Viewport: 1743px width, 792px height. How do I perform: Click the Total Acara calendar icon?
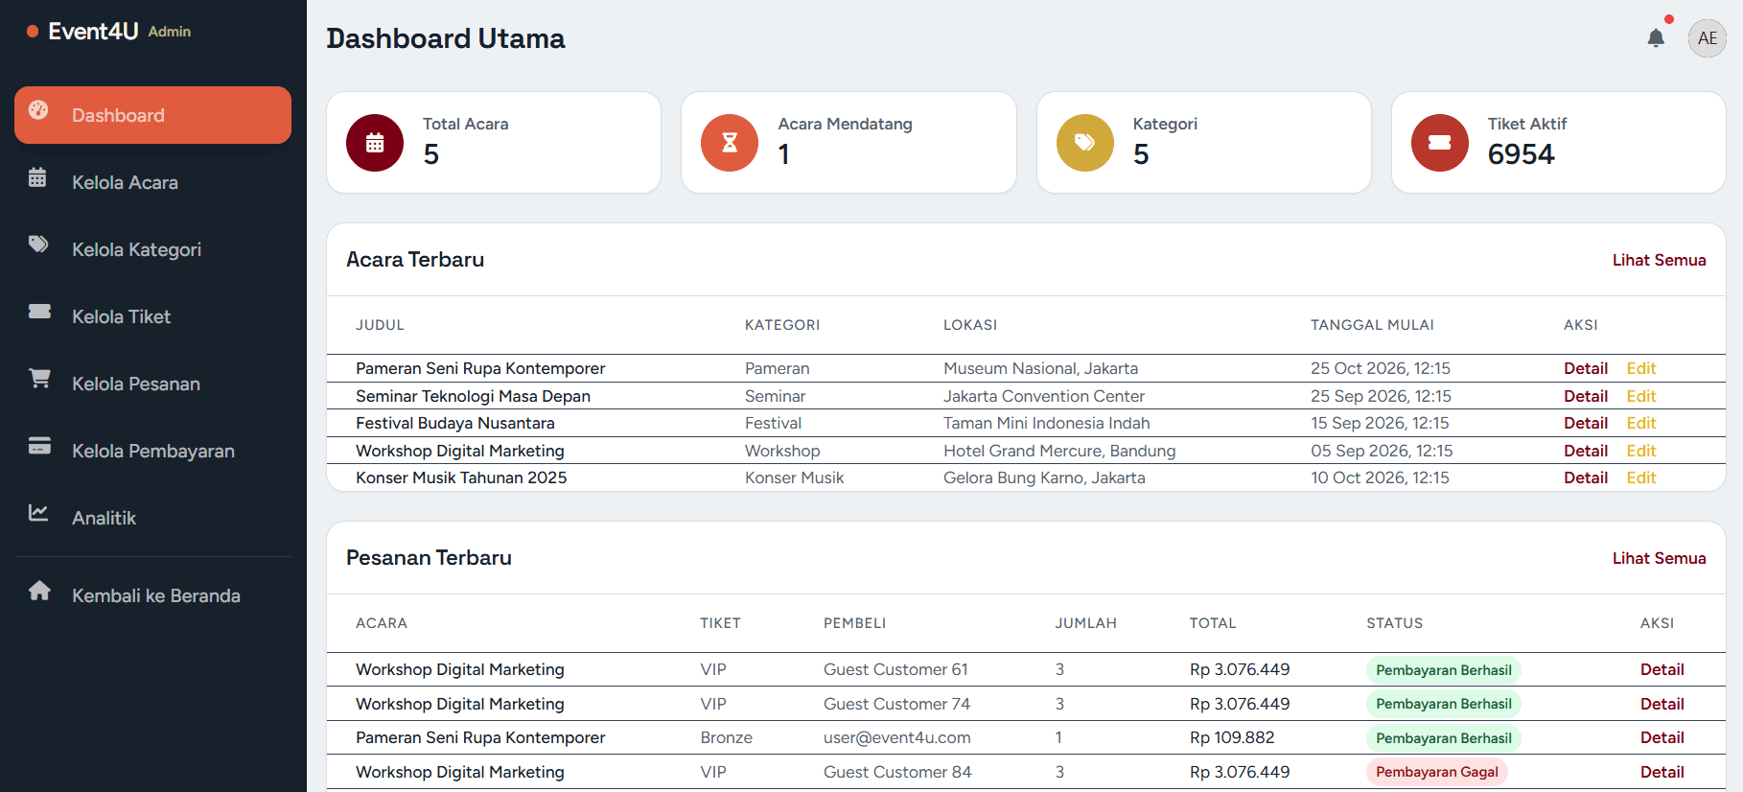pos(375,143)
